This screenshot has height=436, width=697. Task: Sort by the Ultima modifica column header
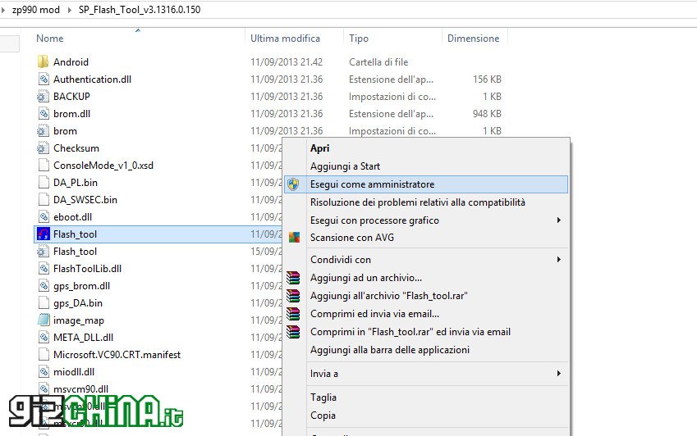[285, 39]
